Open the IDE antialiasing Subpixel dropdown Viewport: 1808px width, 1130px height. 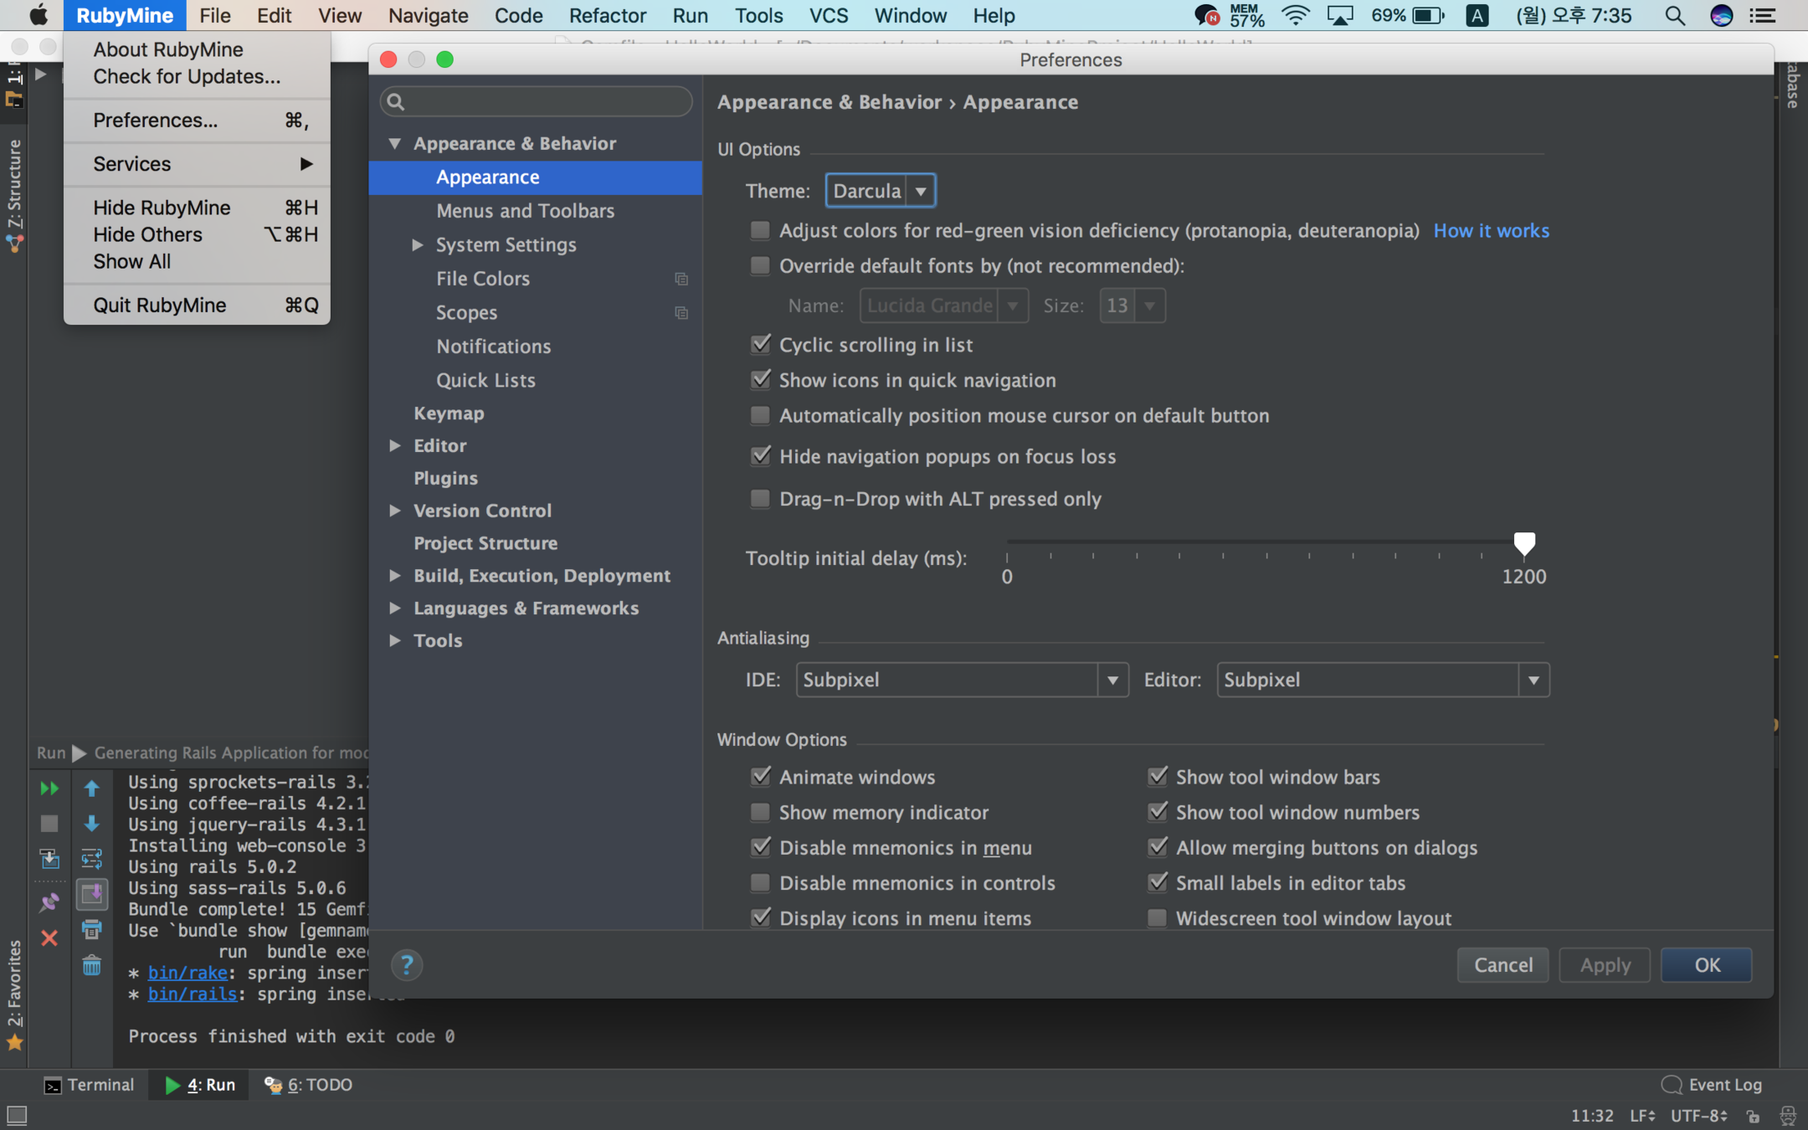click(961, 680)
